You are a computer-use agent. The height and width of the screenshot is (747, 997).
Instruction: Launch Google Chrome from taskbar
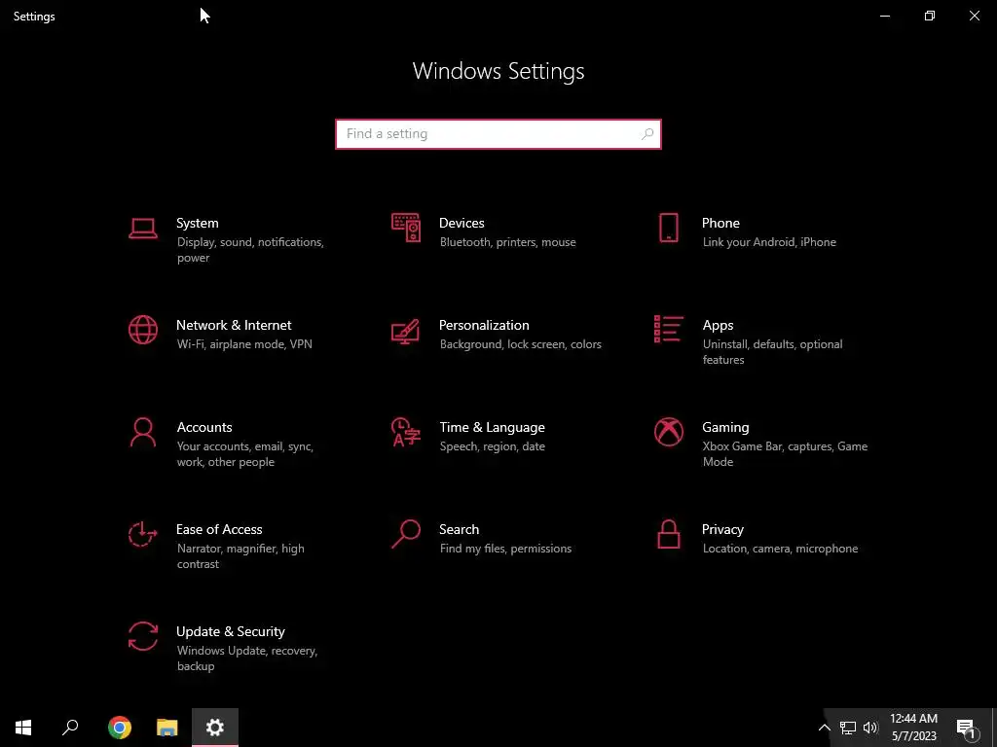point(120,728)
